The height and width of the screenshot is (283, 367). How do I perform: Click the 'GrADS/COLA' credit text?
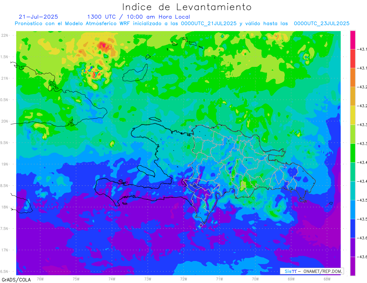[x=16, y=280]
